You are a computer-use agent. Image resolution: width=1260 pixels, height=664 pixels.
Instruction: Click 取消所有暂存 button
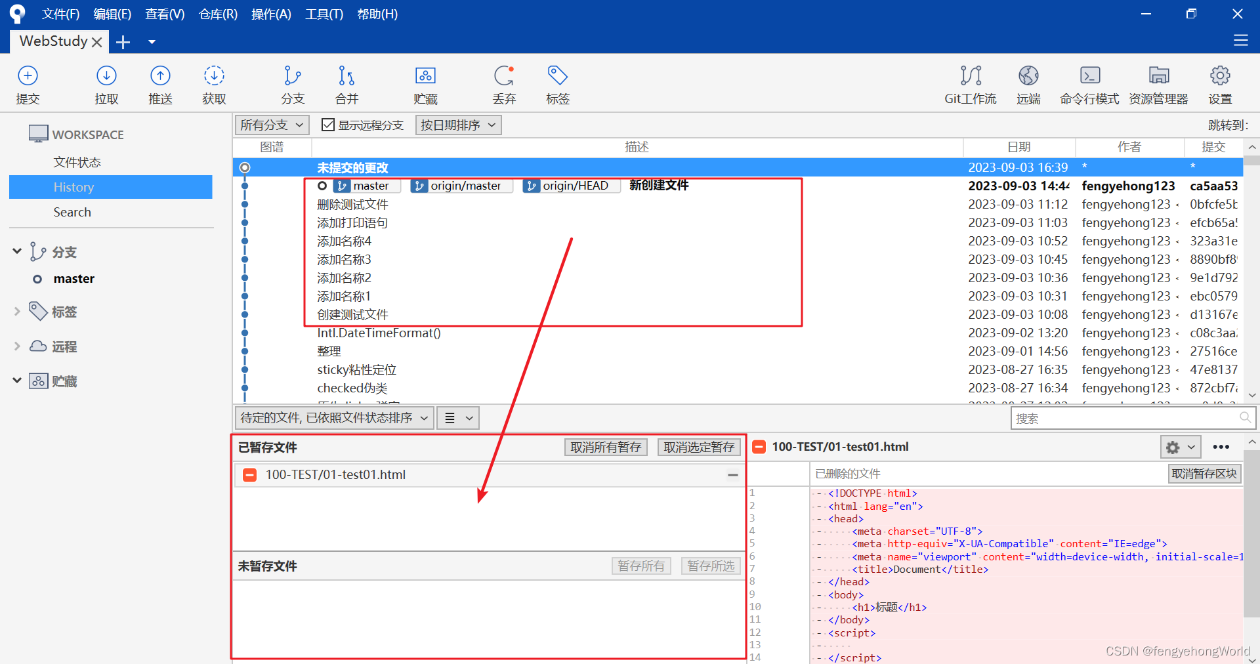(606, 447)
